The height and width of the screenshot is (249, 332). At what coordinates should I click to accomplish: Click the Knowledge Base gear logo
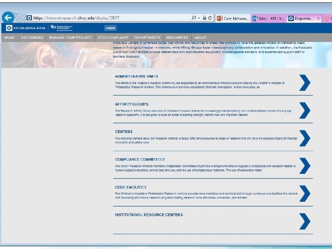point(9,28)
